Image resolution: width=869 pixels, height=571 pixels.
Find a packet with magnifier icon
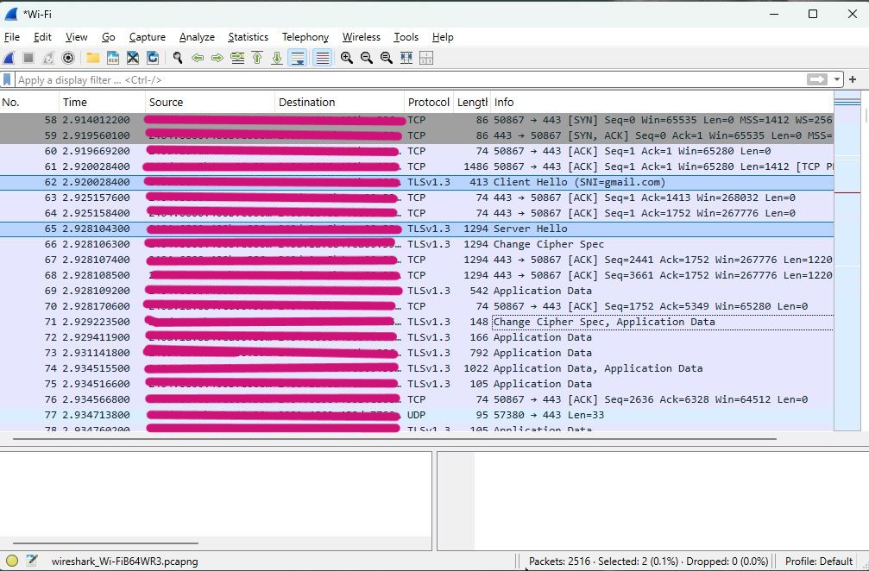coord(178,58)
